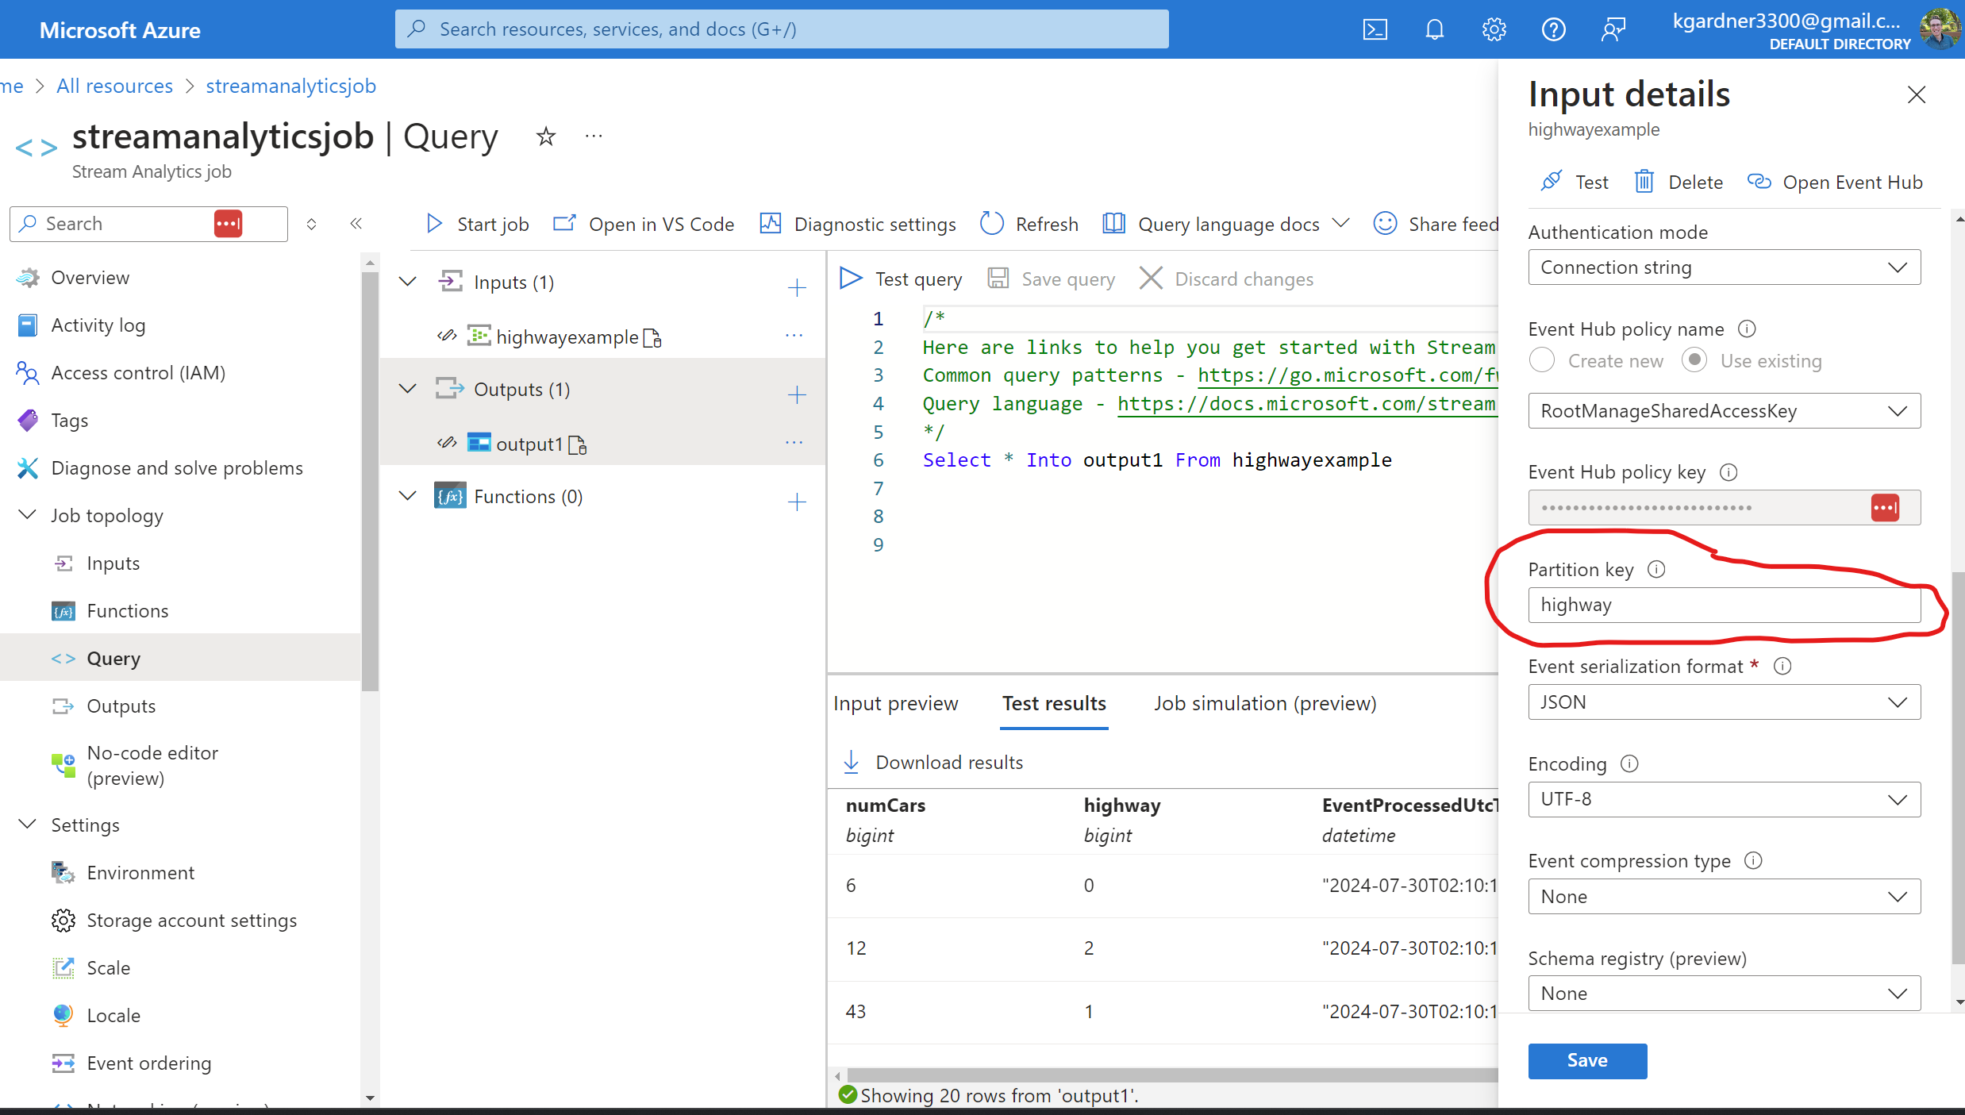Image resolution: width=1965 pixels, height=1115 pixels.
Task: Add a new output with the plus icon
Action: (797, 394)
